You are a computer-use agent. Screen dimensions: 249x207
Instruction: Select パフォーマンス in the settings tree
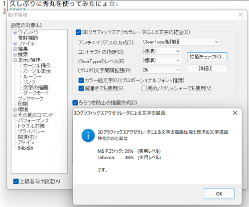pos(33,120)
